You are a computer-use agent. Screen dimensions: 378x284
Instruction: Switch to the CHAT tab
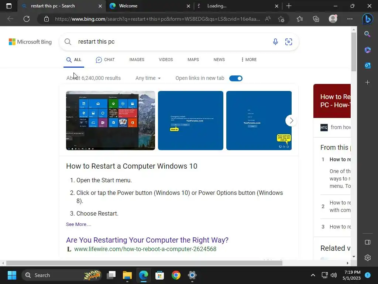click(x=105, y=60)
